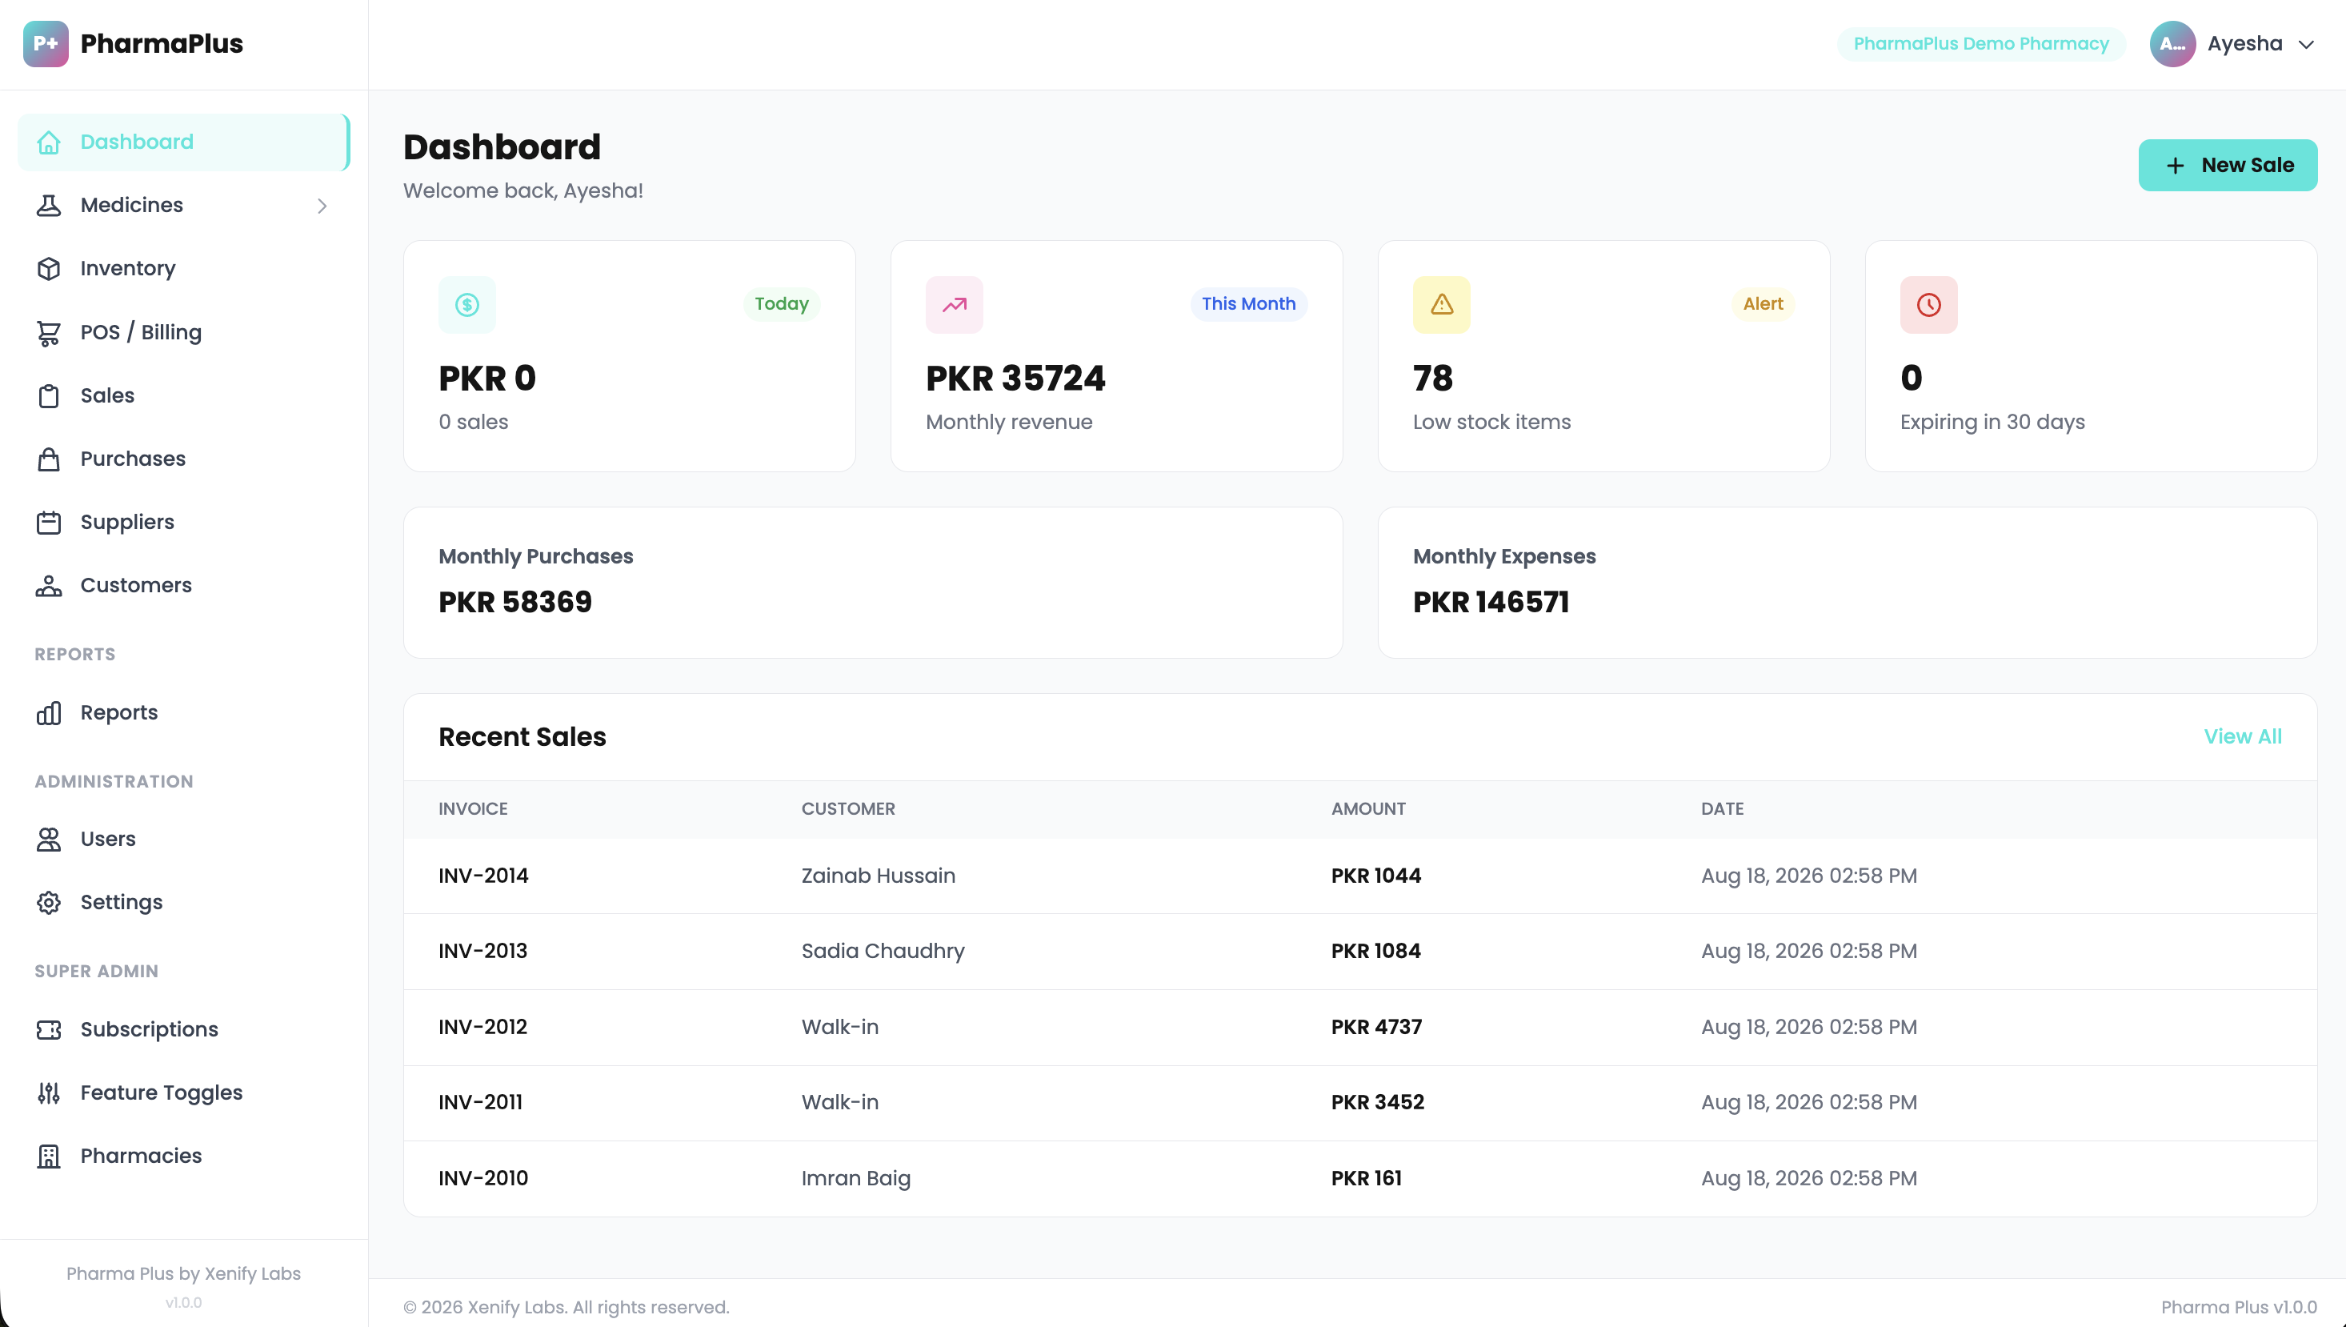Click the dollar icon on today's sales card
Image resolution: width=2346 pixels, height=1327 pixels.
point(467,304)
